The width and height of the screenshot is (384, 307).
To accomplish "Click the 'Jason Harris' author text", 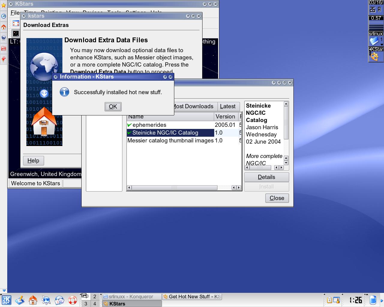I will 262,127.
